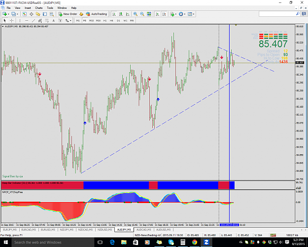The height and width of the screenshot is (247, 308).
Task: Open the MQL5 community chat icon
Action: click(304, 14)
